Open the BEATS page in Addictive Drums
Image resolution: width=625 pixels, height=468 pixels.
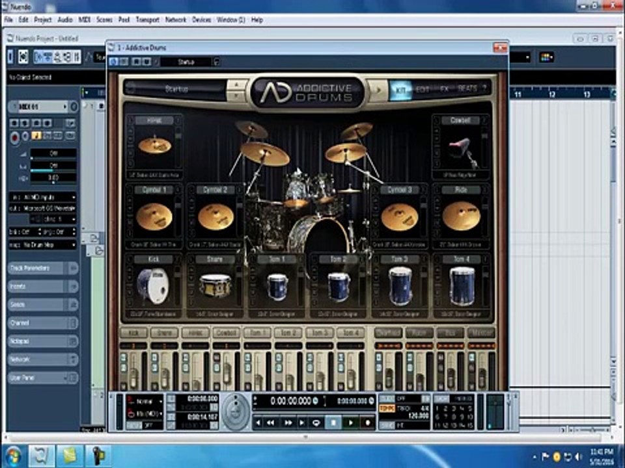tap(467, 88)
